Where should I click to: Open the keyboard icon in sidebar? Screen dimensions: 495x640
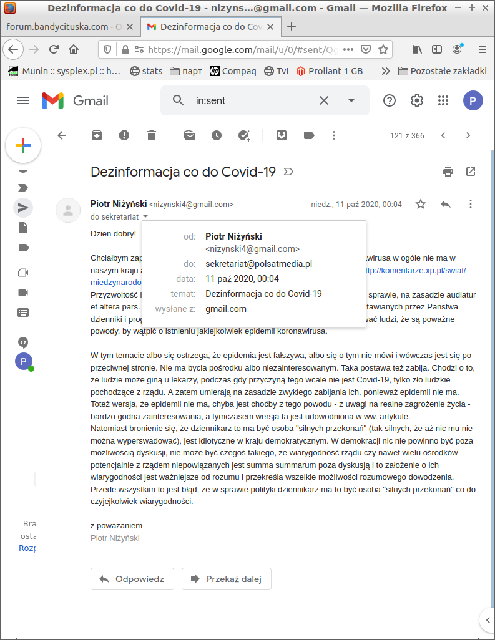point(23,313)
